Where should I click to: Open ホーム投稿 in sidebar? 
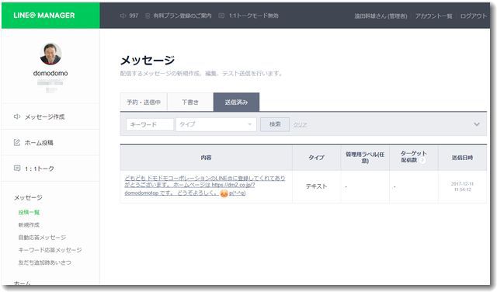39,143
